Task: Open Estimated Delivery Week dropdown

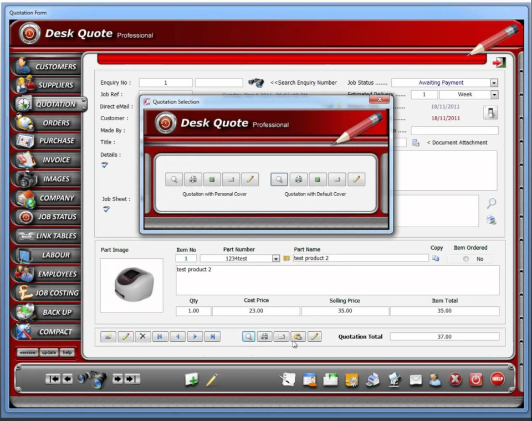Action: click(494, 95)
